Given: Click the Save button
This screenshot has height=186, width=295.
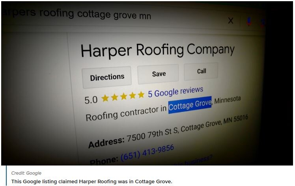Looking at the screenshot, I should pos(158,74).
